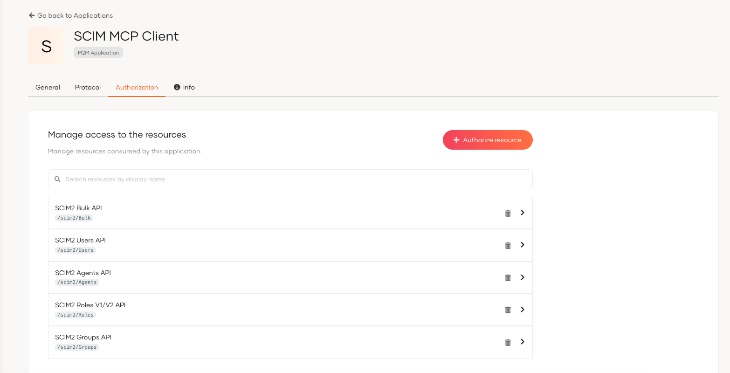
Task: Delete the SCIM2 Groups API resource
Action: pyautogui.click(x=508, y=343)
